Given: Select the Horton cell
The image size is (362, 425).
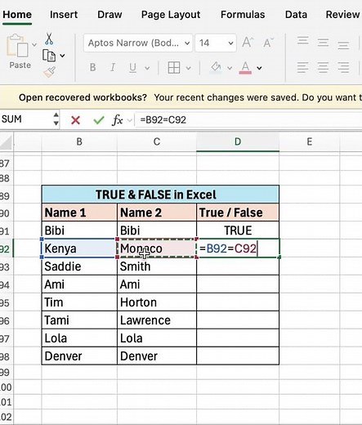Looking at the screenshot, I should 157,302.
